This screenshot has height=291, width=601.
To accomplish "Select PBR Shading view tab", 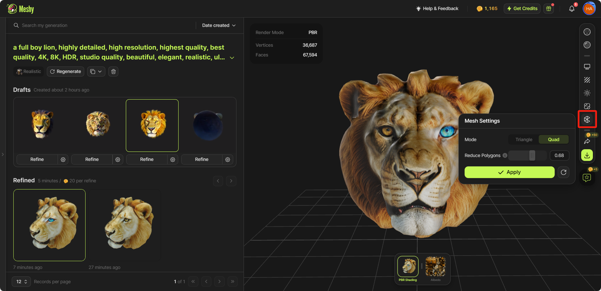I will pos(408,269).
